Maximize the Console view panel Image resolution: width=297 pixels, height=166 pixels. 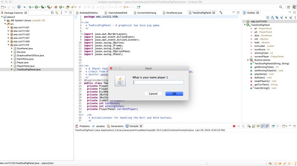point(294,126)
